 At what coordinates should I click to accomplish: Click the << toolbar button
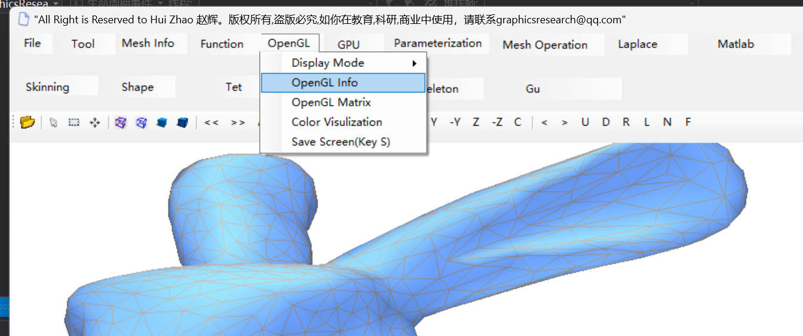pyautogui.click(x=212, y=123)
